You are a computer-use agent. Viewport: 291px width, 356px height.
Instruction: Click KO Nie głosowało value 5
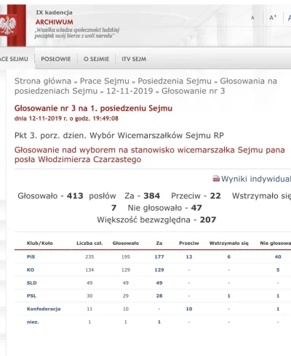[278, 270]
